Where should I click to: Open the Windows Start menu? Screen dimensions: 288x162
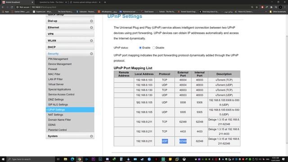point(3,159)
